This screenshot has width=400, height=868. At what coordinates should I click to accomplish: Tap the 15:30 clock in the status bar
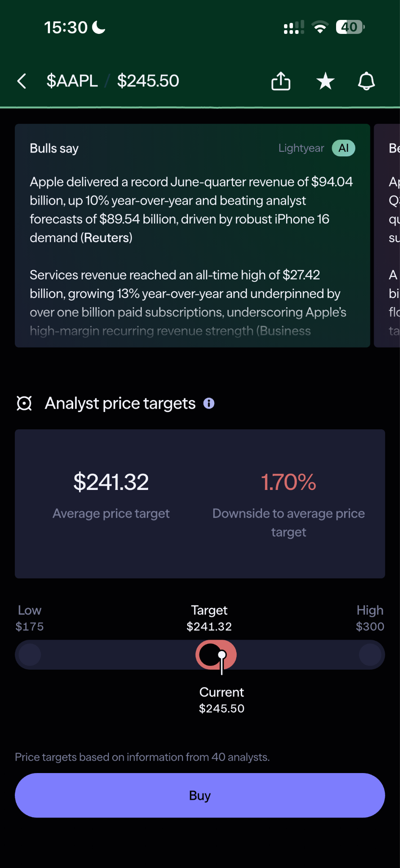click(x=66, y=26)
